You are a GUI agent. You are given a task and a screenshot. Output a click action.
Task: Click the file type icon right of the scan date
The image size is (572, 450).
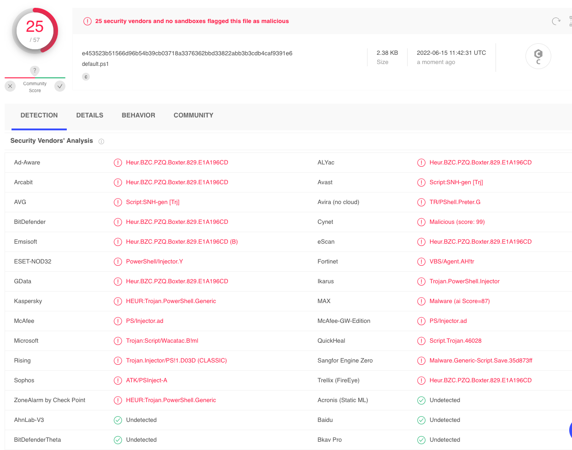coord(538,56)
